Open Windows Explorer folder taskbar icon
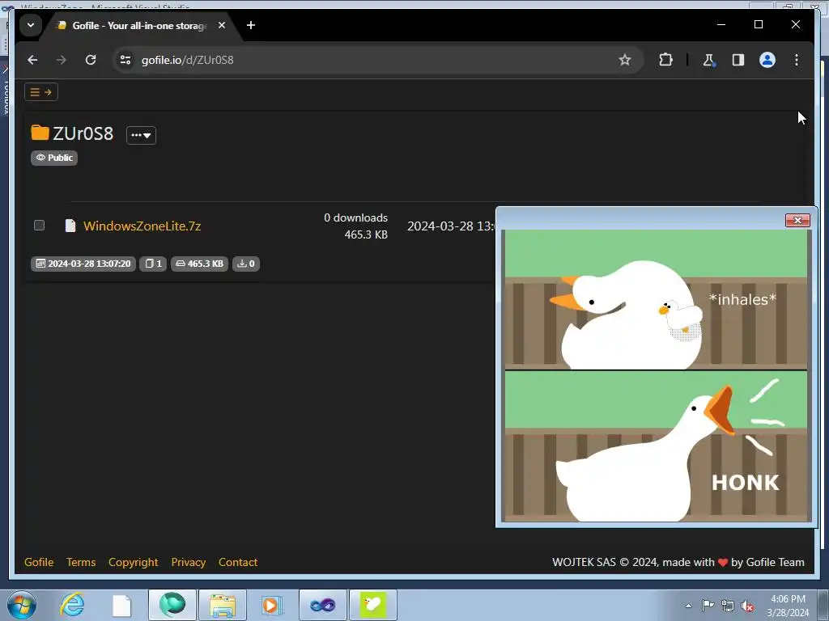 pos(223,605)
